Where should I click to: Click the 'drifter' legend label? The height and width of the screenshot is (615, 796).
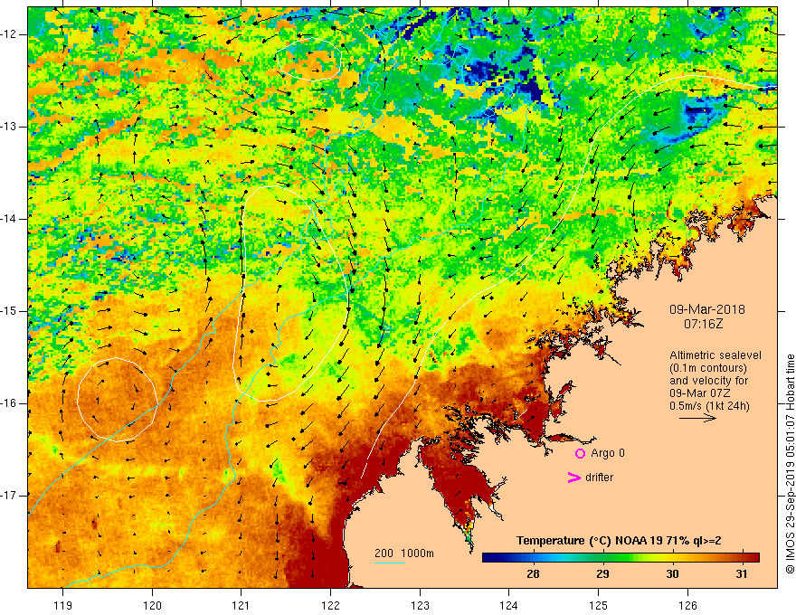[599, 478]
